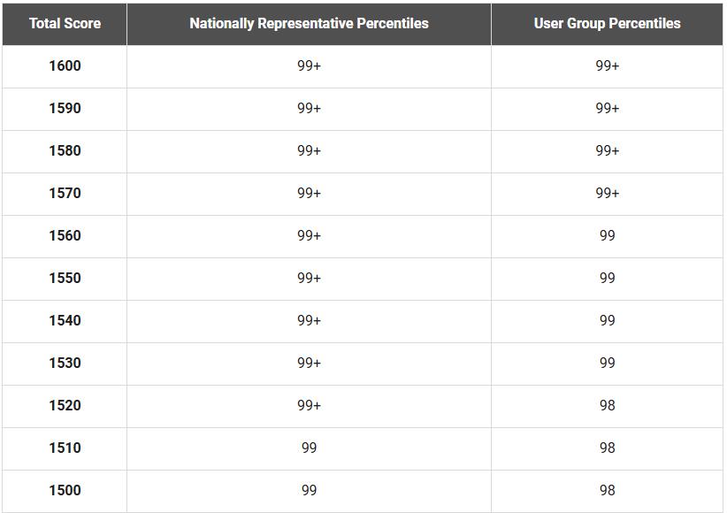Viewport: 727px width, 513px height.
Task: Select user group percentile 98 for 1520
Action: (607, 405)
